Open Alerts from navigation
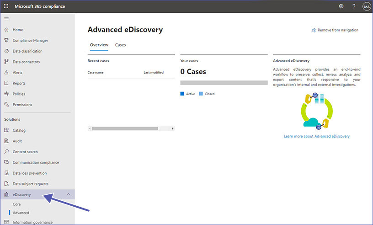This screenshot has height=225, width=373. tap(18, 73)
